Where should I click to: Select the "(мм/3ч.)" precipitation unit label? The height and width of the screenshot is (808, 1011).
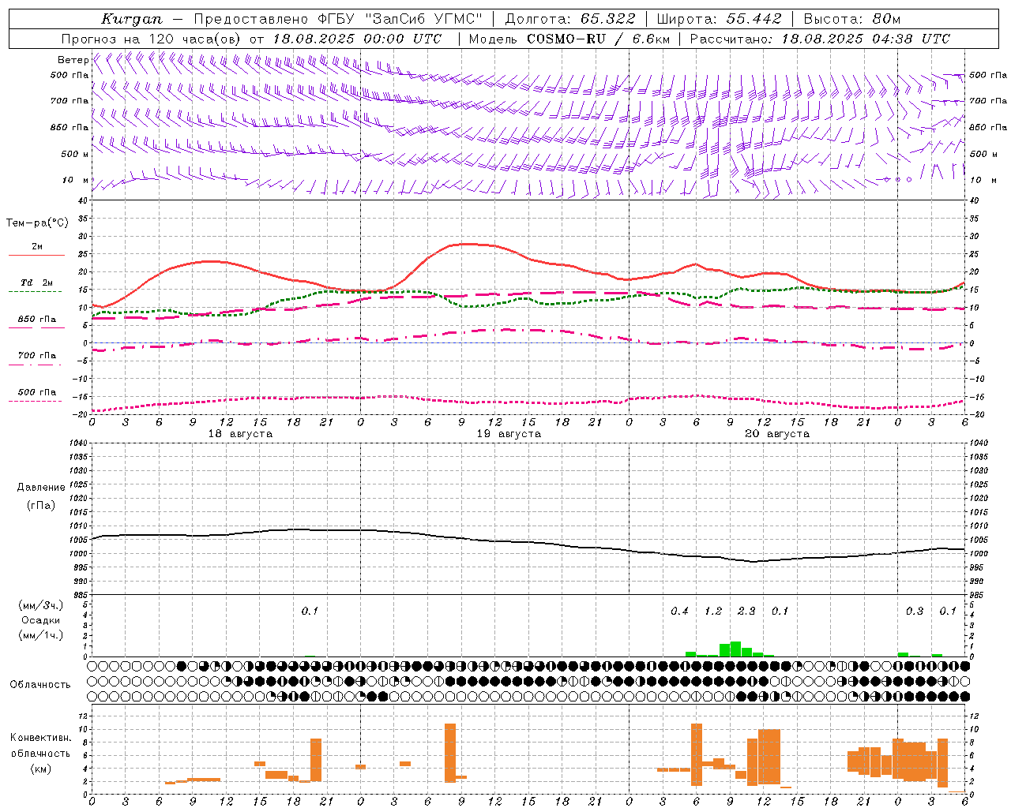pyautogui.click(x=40, y=606)
